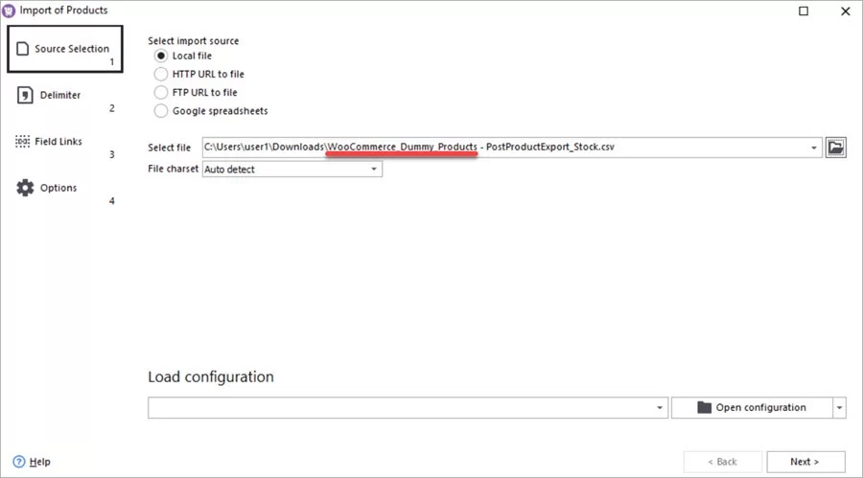Click into the Select file path field
This screenshot has height=478, width=863.
pyautogui.click(x=499, y=148)
